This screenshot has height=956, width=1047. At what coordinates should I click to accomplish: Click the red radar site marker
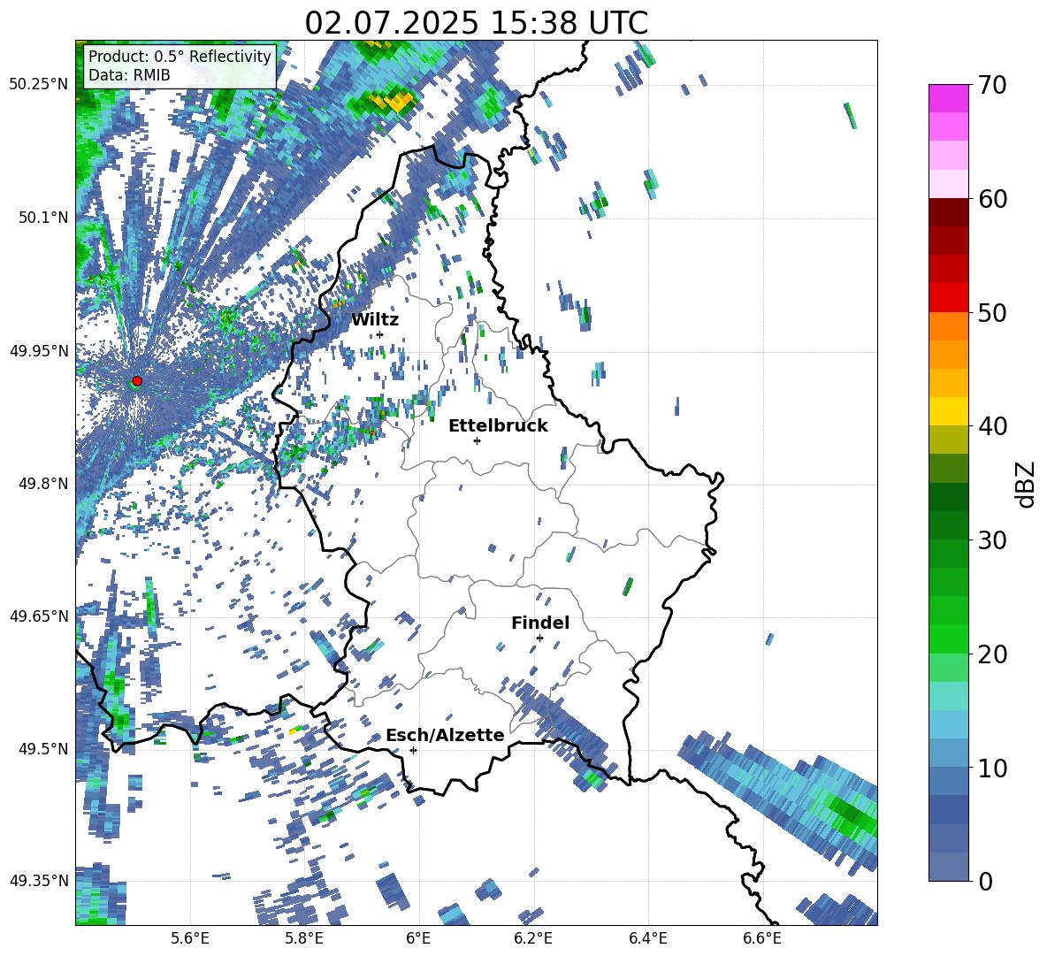tap(137, 380)
